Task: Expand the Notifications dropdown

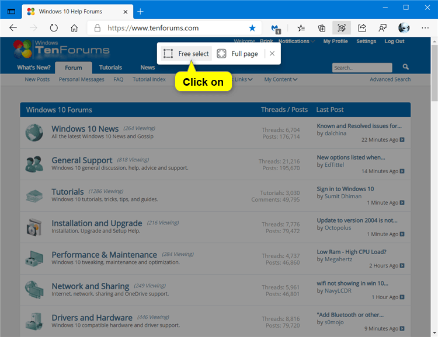Action: pos(296,41)
